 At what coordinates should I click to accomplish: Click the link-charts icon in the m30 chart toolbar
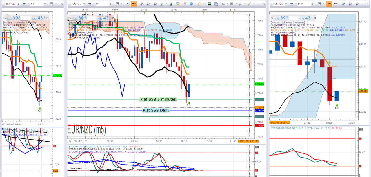point(292,4)
